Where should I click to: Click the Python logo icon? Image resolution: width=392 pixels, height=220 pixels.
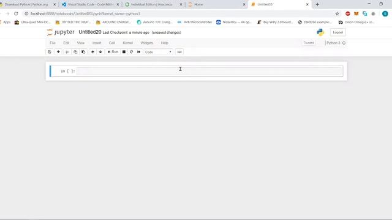(320, 32)
